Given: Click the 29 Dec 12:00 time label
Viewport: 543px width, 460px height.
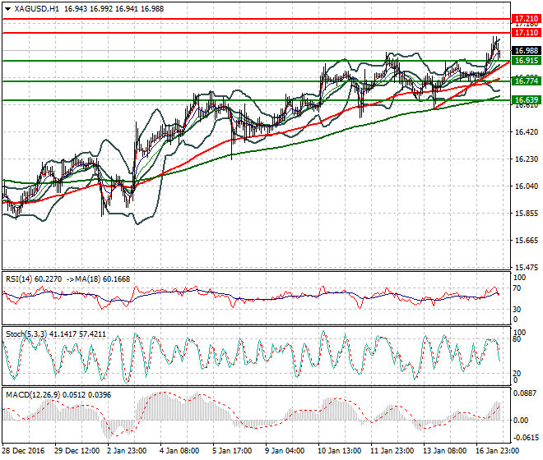Looking at the screenshot, I should click(x=77, y=451).
